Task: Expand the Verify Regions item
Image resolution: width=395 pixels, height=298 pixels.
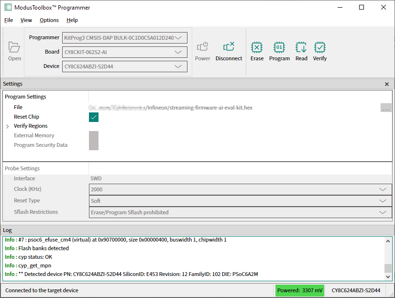Action: coord(8,126)
